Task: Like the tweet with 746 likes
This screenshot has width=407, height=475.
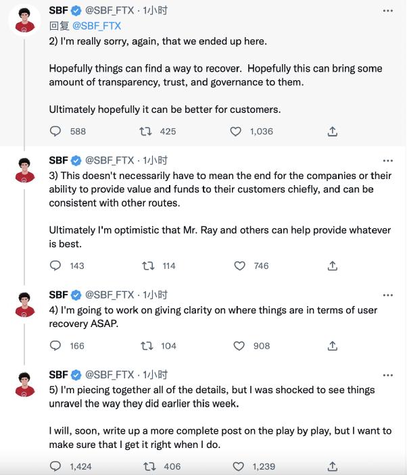Action: pyautogui.click(x=238, y=266)
